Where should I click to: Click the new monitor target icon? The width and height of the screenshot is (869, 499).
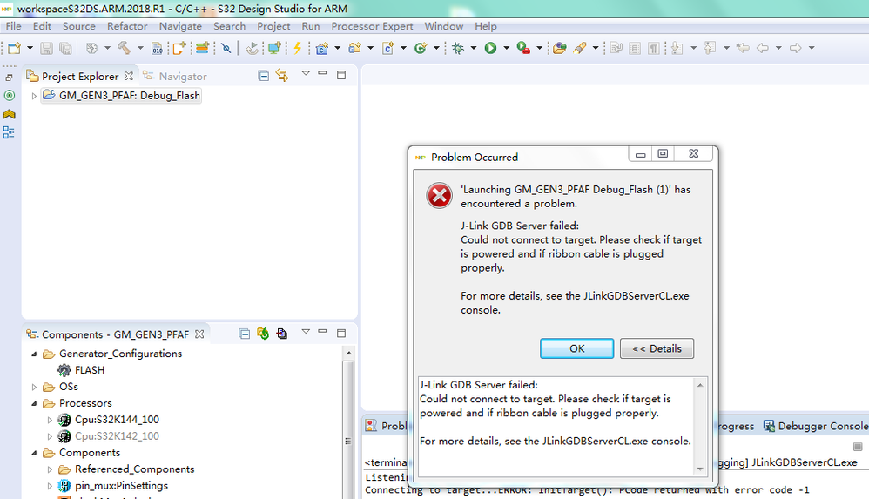[273, 48]
